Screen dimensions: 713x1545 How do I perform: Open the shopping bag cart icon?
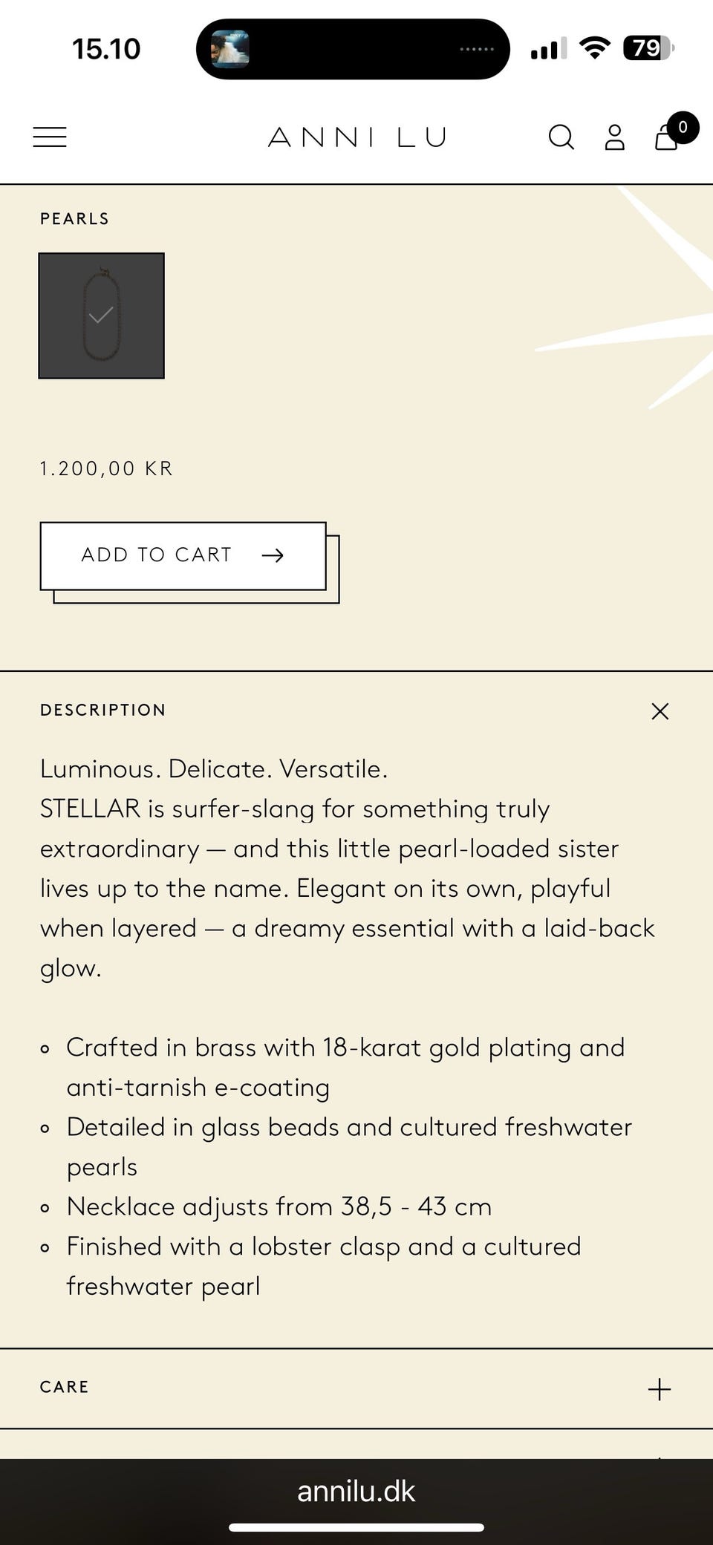(665, 139)
